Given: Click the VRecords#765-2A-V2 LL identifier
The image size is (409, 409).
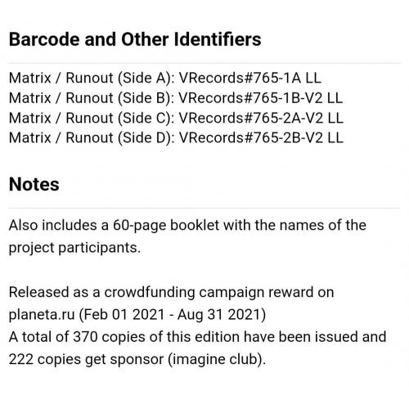Looking at the screenshot, I should tap(261, 118).
